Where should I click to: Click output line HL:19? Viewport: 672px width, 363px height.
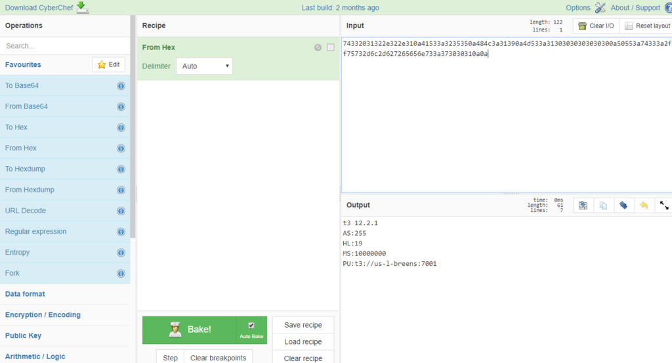pos(352,244)
